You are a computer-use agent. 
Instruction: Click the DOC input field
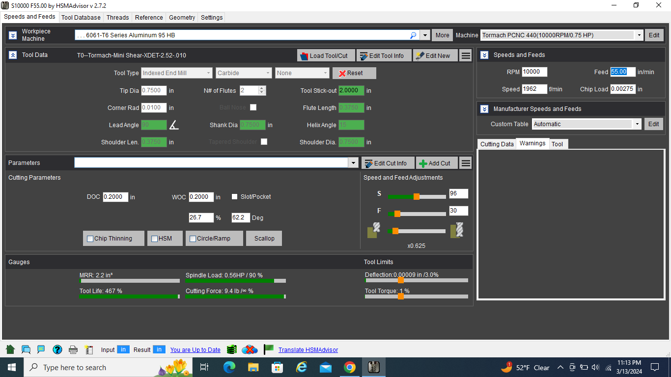coord(115,197)
